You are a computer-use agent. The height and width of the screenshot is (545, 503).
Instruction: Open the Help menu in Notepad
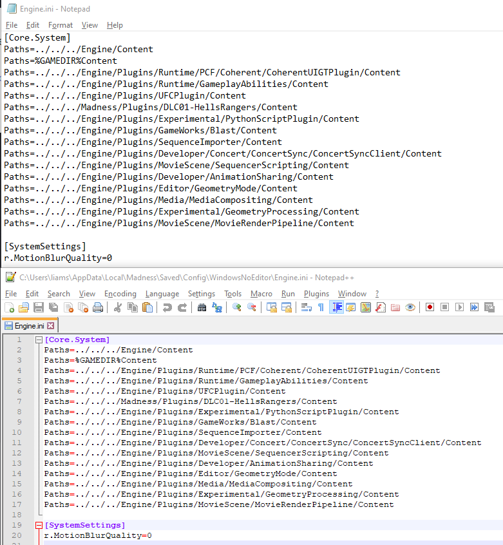coord(115,25)
